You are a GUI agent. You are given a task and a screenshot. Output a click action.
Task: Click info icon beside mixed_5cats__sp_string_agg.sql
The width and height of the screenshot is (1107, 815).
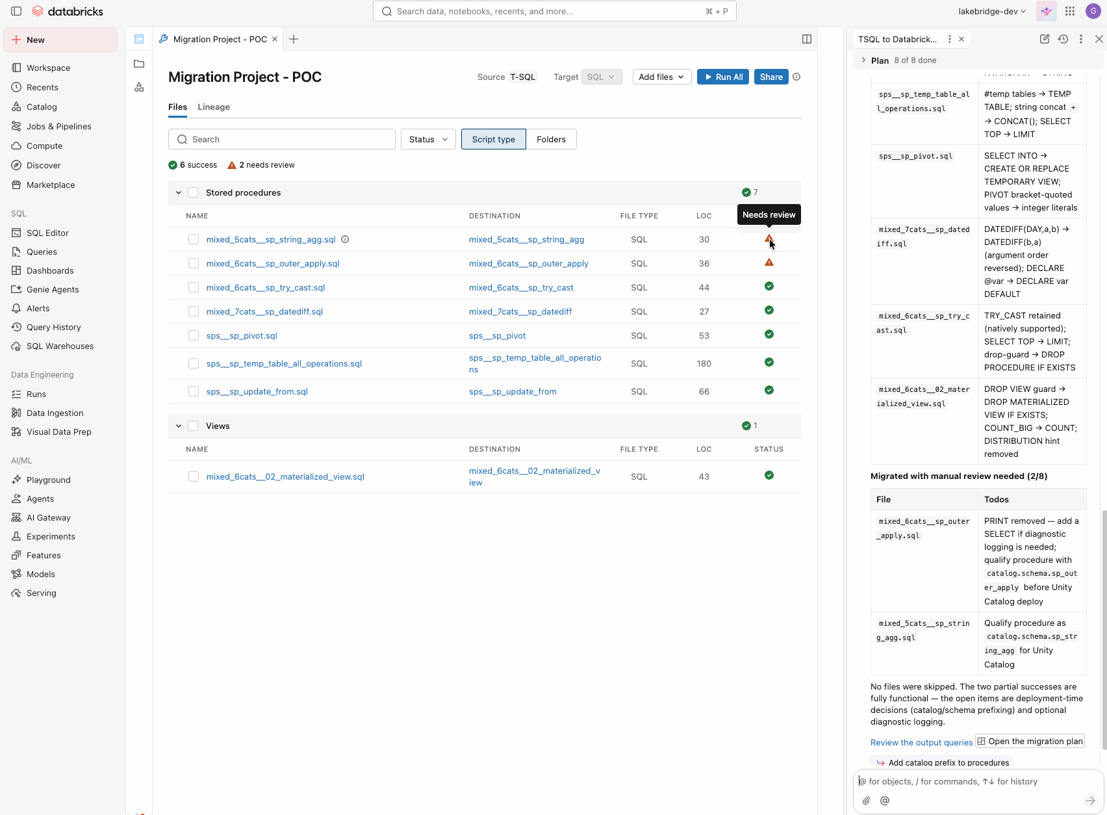coord(345,239)
